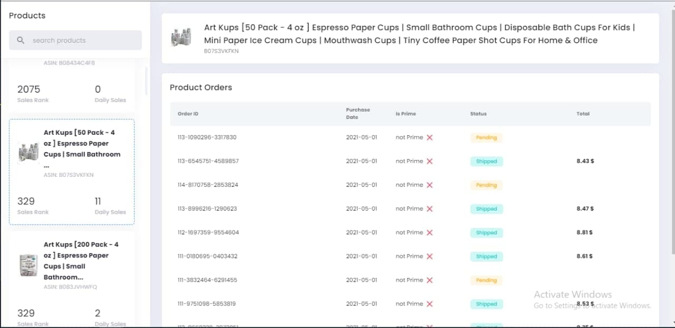Focus the search products input field

(x=75, y=40)
